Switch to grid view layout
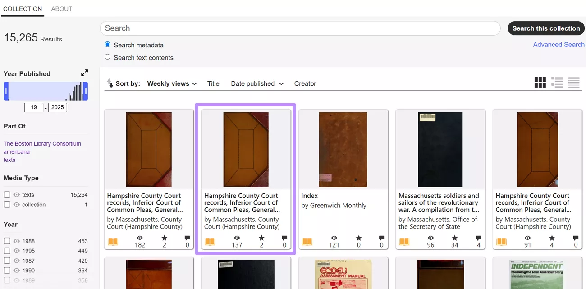Image resolution: width=586 pixels, height=289 pixels. point(540,82)
